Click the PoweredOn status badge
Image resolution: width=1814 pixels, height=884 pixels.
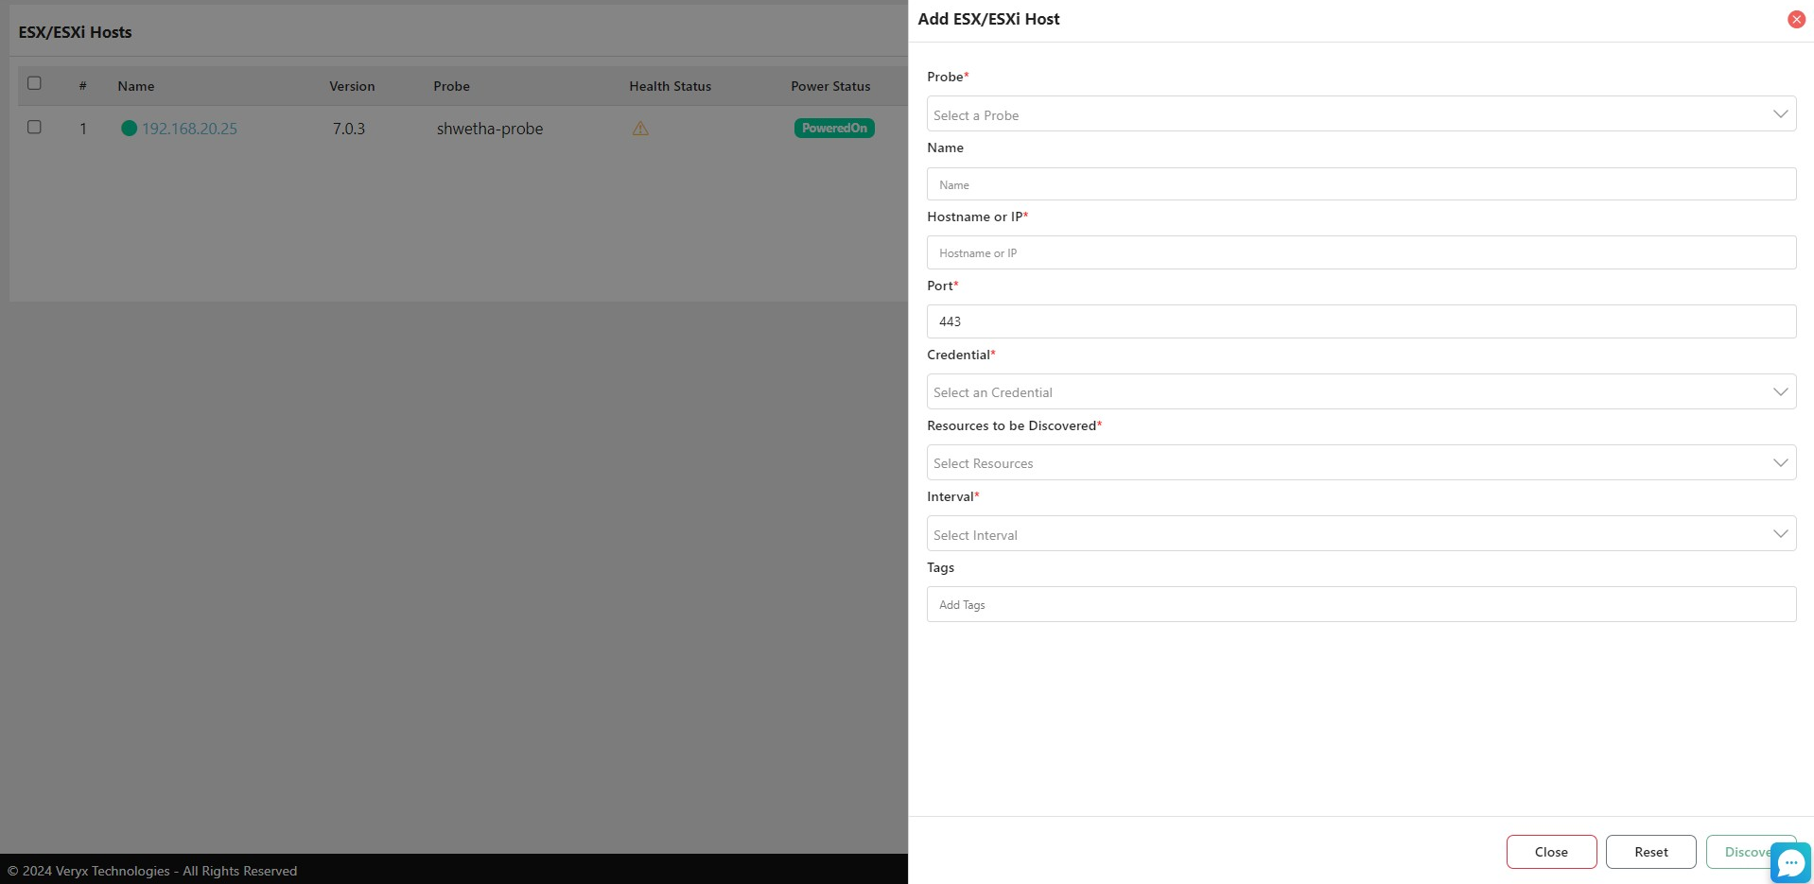(833, 129)
